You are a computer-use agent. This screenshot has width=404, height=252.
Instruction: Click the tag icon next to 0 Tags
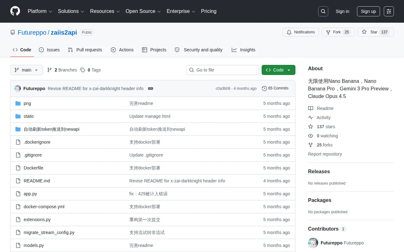(83, 70)
